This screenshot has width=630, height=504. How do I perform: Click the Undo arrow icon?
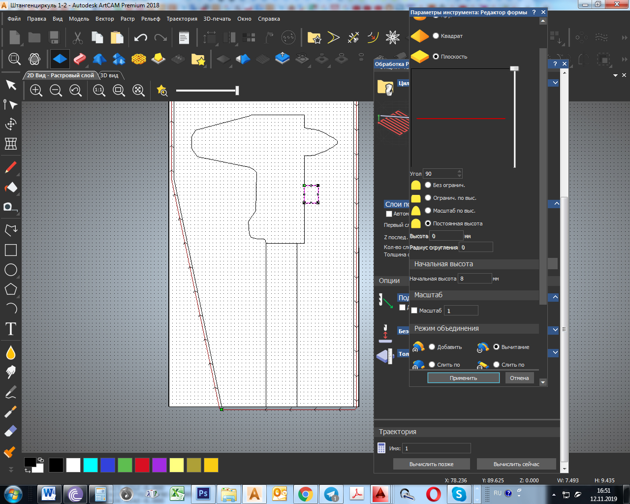pyautogui.click(x=141, y=38)
